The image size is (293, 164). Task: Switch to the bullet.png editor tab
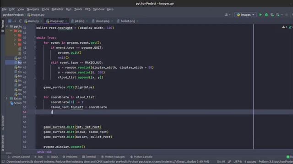coord(128,21)
